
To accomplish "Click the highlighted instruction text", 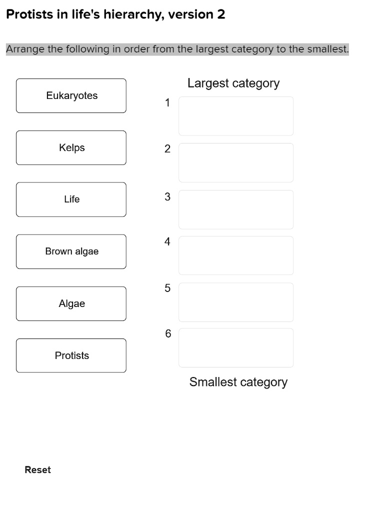I will [x=177, y=48].
